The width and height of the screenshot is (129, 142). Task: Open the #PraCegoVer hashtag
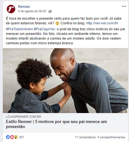coord(45,29)
